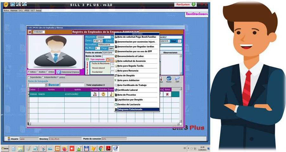Click the Familia icon in Ramon's row
Viewport: 286px width, 152px height.
click(95, 94)
